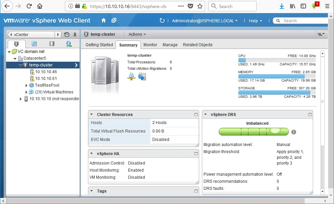
Task: Open the Storage inventory tab
Action: point(52,44)
